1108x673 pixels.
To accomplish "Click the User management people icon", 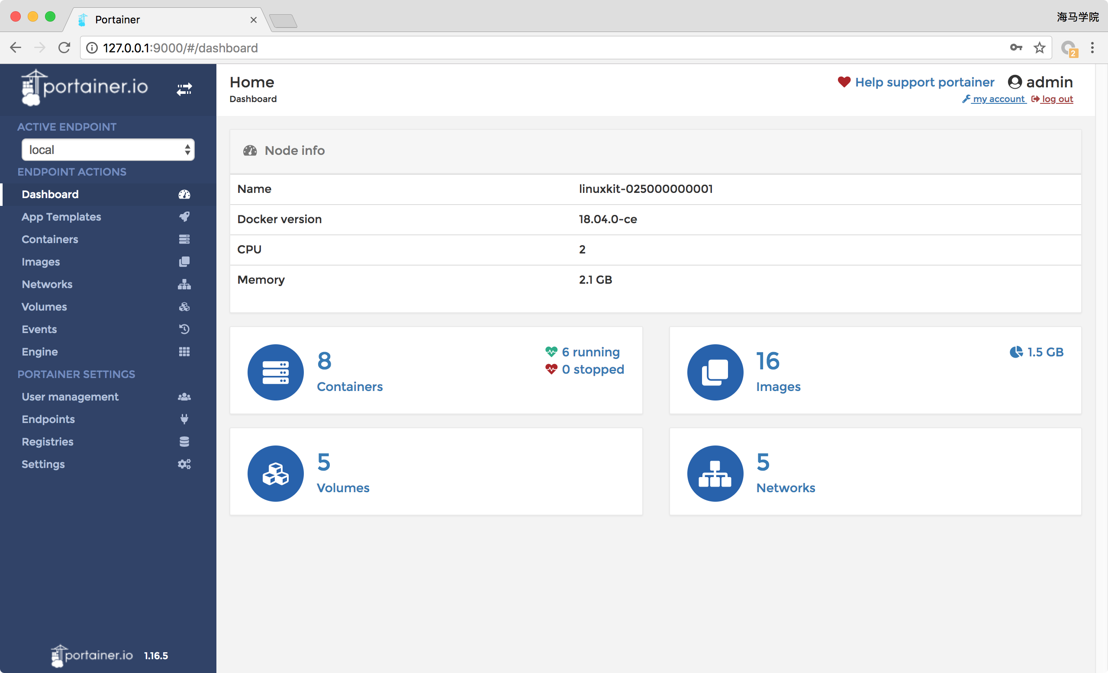I will click(184, 396).
